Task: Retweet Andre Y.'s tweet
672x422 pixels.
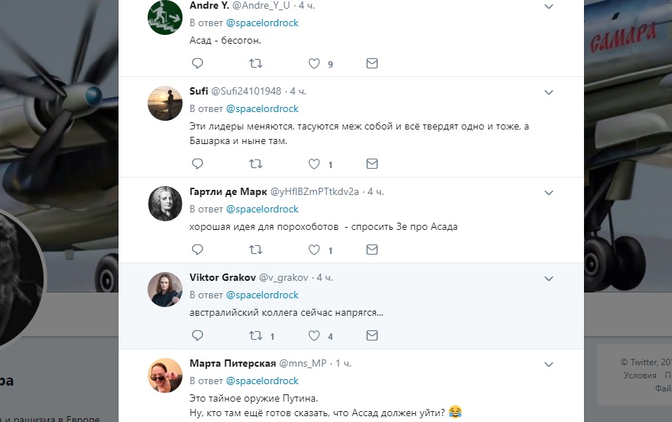Action: (x=255, y=64)
